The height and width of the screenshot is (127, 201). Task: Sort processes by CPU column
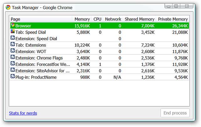97,19
